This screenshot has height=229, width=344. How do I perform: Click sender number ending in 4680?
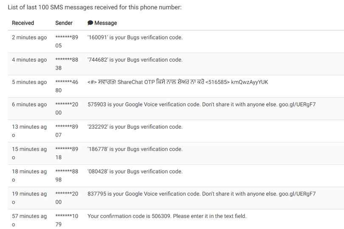pos(67,86)
